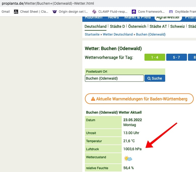Click the Cheat Sheet bookmark icon
196x172 pixels.
16,12
